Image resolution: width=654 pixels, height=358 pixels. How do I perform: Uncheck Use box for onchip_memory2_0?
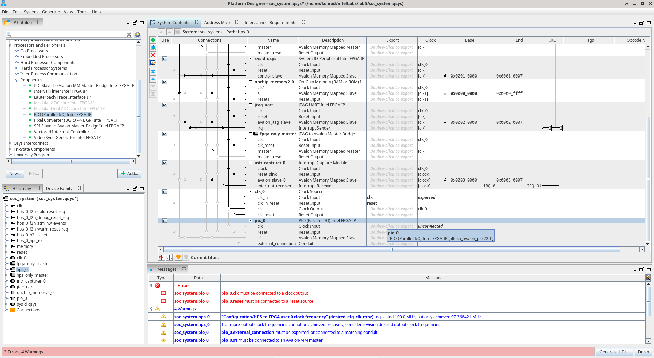pyautogui.click(x=165, y=82)
